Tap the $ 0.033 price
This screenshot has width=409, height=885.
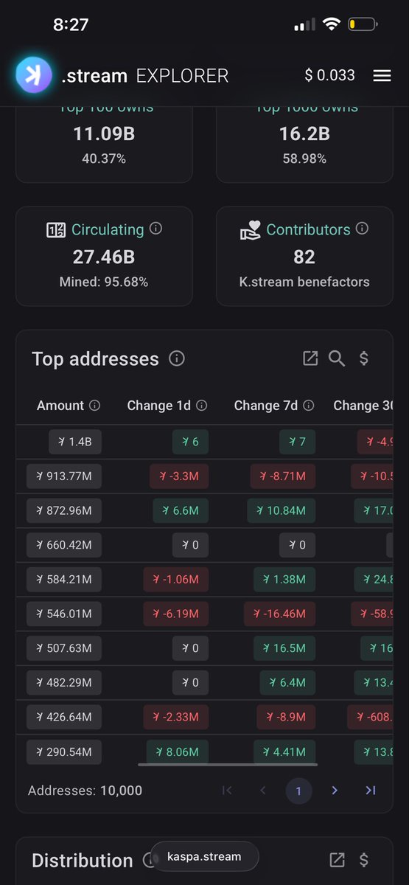coord(330,75)
